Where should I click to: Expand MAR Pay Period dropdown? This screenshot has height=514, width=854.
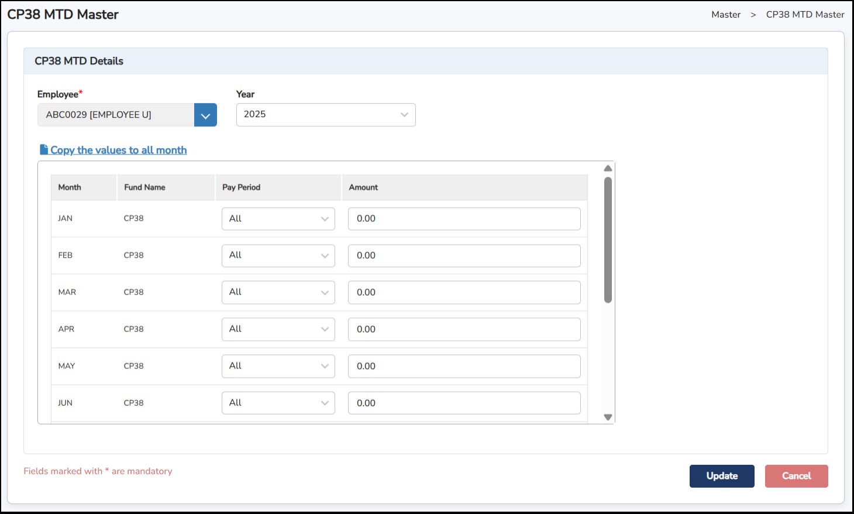278,293
